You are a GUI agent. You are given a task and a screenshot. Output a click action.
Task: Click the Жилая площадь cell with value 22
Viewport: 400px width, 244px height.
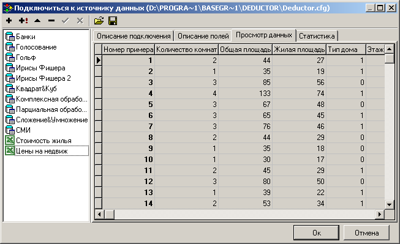tap(299, 193)
